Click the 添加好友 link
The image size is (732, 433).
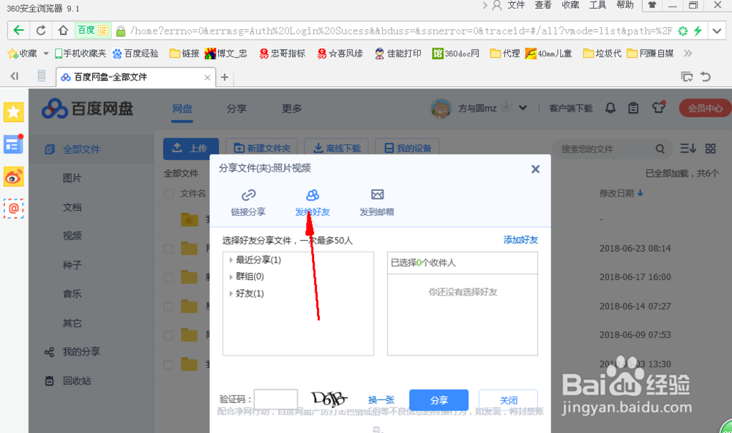[520, 240]
